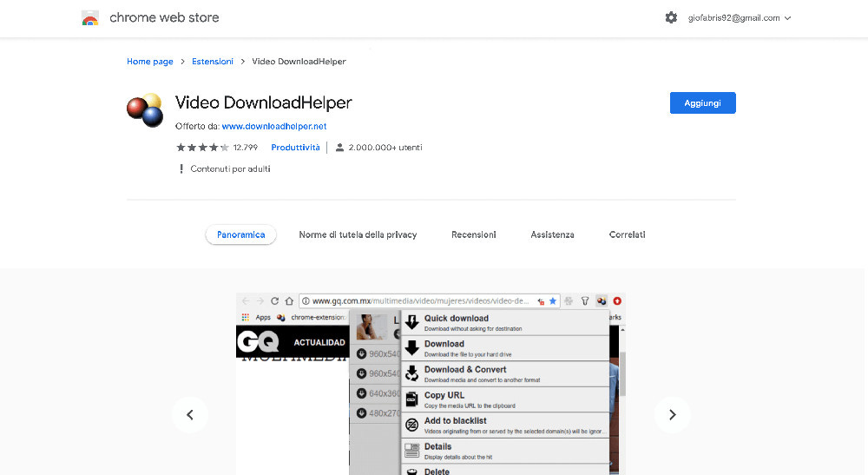868x475 pixels.
Task: Expand the giofabris92@gmail.com account dropdown
Action: coord(739,17)
